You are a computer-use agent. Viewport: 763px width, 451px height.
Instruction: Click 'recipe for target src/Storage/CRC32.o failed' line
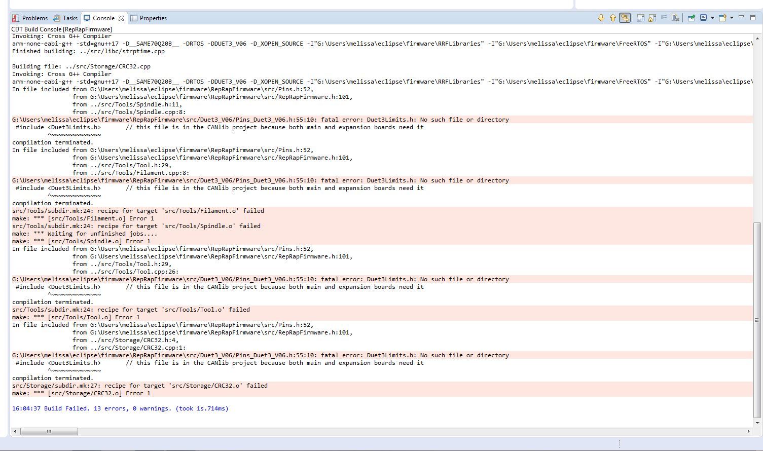140,386
